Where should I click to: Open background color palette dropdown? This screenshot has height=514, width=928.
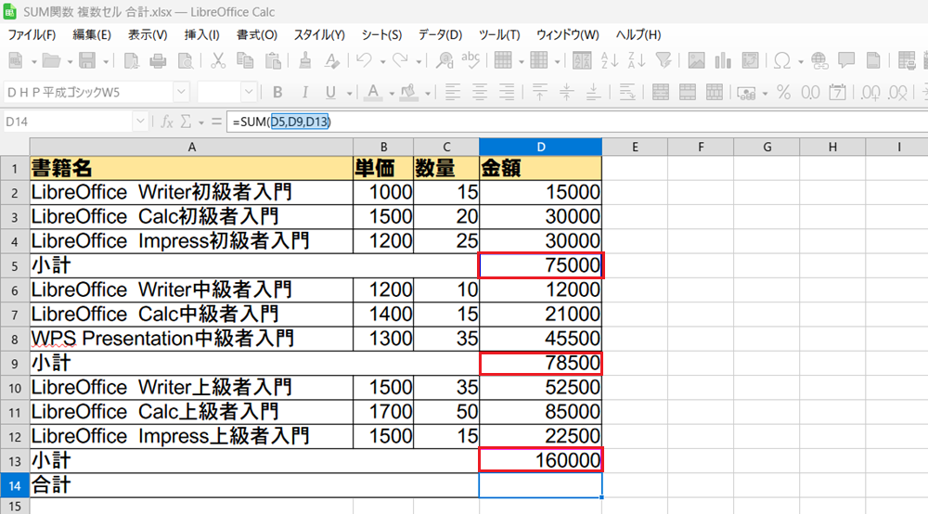(427, 94)
